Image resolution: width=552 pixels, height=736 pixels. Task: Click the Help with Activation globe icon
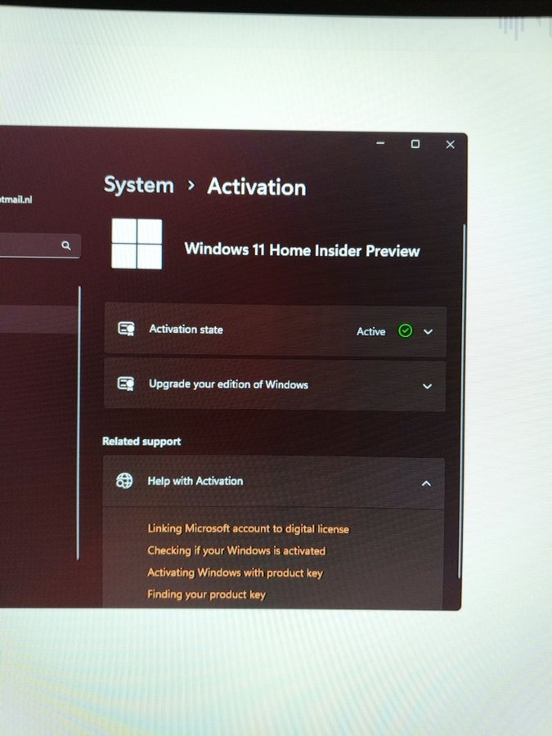coord(124,481)
